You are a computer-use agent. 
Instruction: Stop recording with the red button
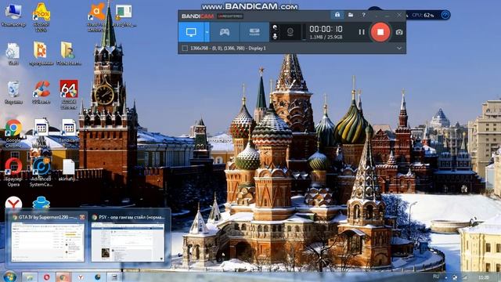380,32
